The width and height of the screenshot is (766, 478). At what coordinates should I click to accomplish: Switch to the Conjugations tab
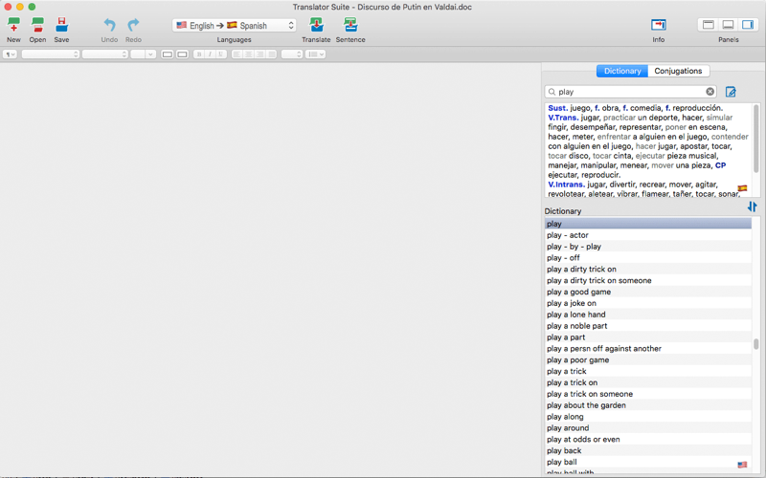pyautogui.click(x=678, y=71)
